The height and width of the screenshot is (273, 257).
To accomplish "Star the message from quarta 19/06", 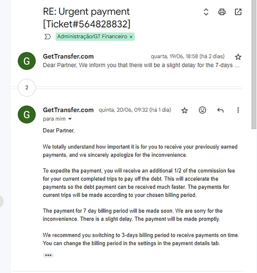I will [x=238, y=57].
